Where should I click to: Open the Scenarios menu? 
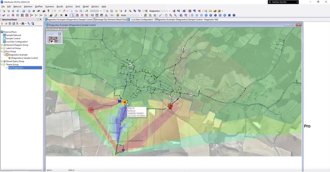tap(49, 7)
